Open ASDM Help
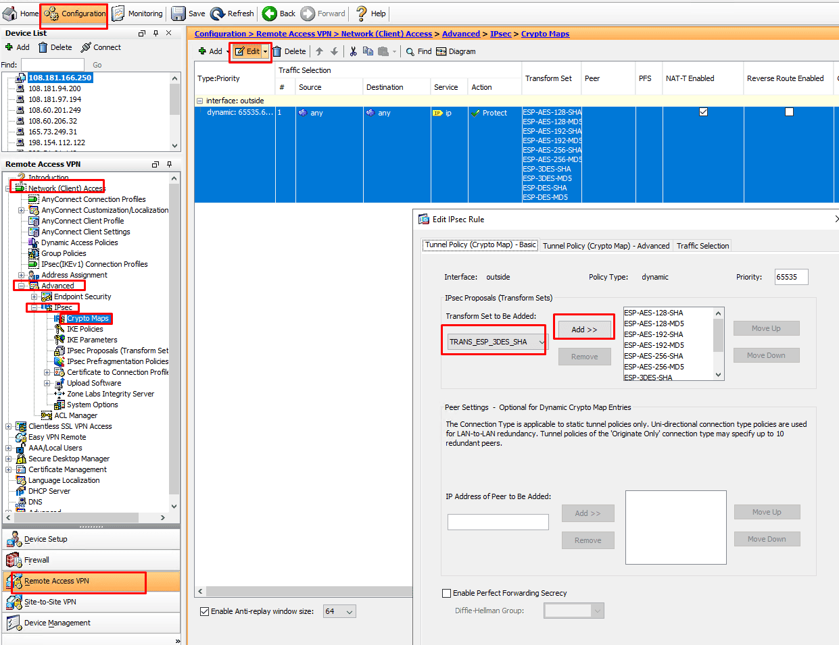 (x=369, y=13)
